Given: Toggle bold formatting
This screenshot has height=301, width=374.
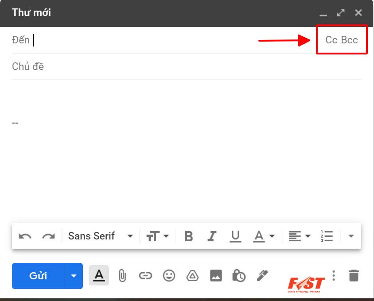Looking at the screenshot, I should pyautogui.click(x=189, y=236).
